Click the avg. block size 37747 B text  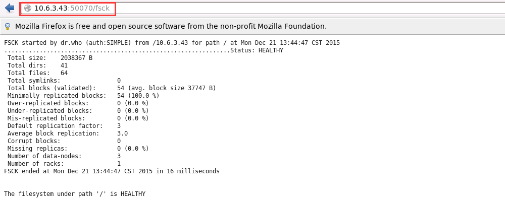(172, 88)
